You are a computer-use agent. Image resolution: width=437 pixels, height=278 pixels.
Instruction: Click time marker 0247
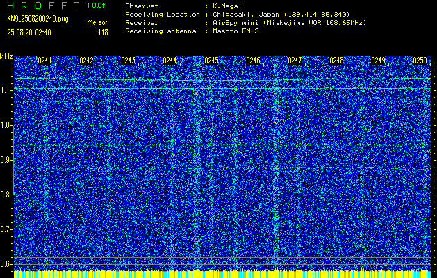click(295, 60)
